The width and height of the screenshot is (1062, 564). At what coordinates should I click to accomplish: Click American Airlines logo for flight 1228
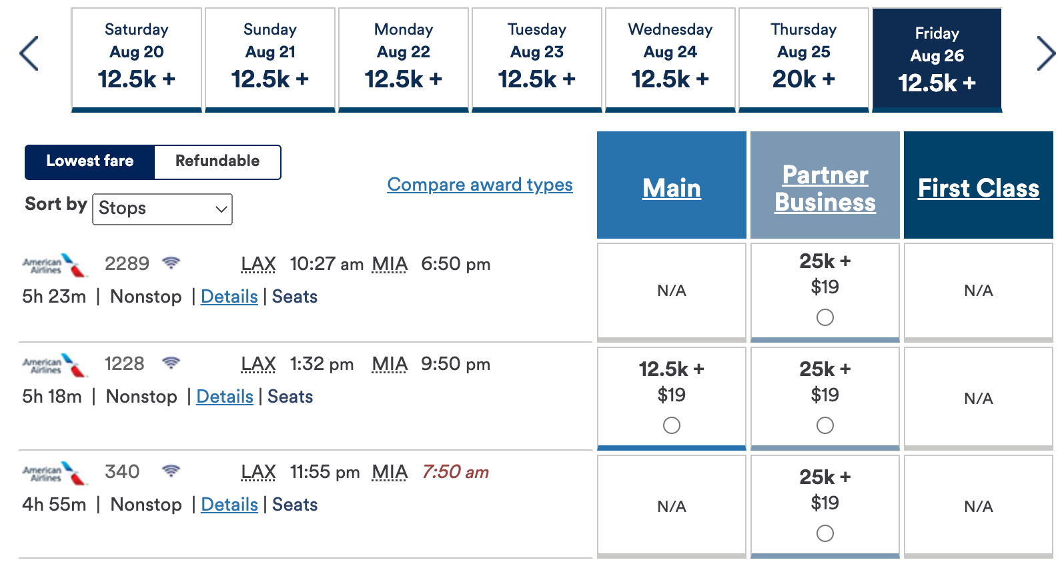(x=55, y=365)
